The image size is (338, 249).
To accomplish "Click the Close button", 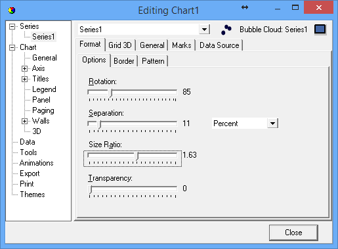I will tap(293, 233).
